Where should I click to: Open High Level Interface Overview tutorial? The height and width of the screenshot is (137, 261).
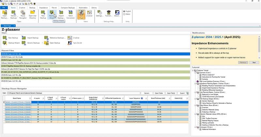[212, 81]
